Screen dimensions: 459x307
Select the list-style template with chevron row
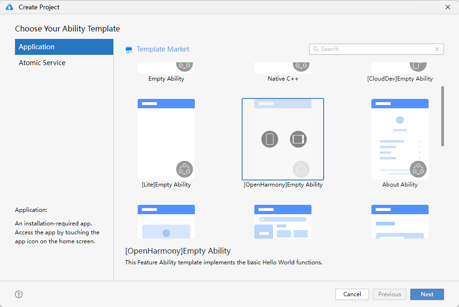tap(400, 221)
